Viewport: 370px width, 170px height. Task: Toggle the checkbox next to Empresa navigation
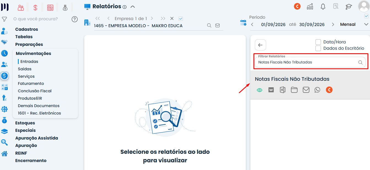pos(181,19)
